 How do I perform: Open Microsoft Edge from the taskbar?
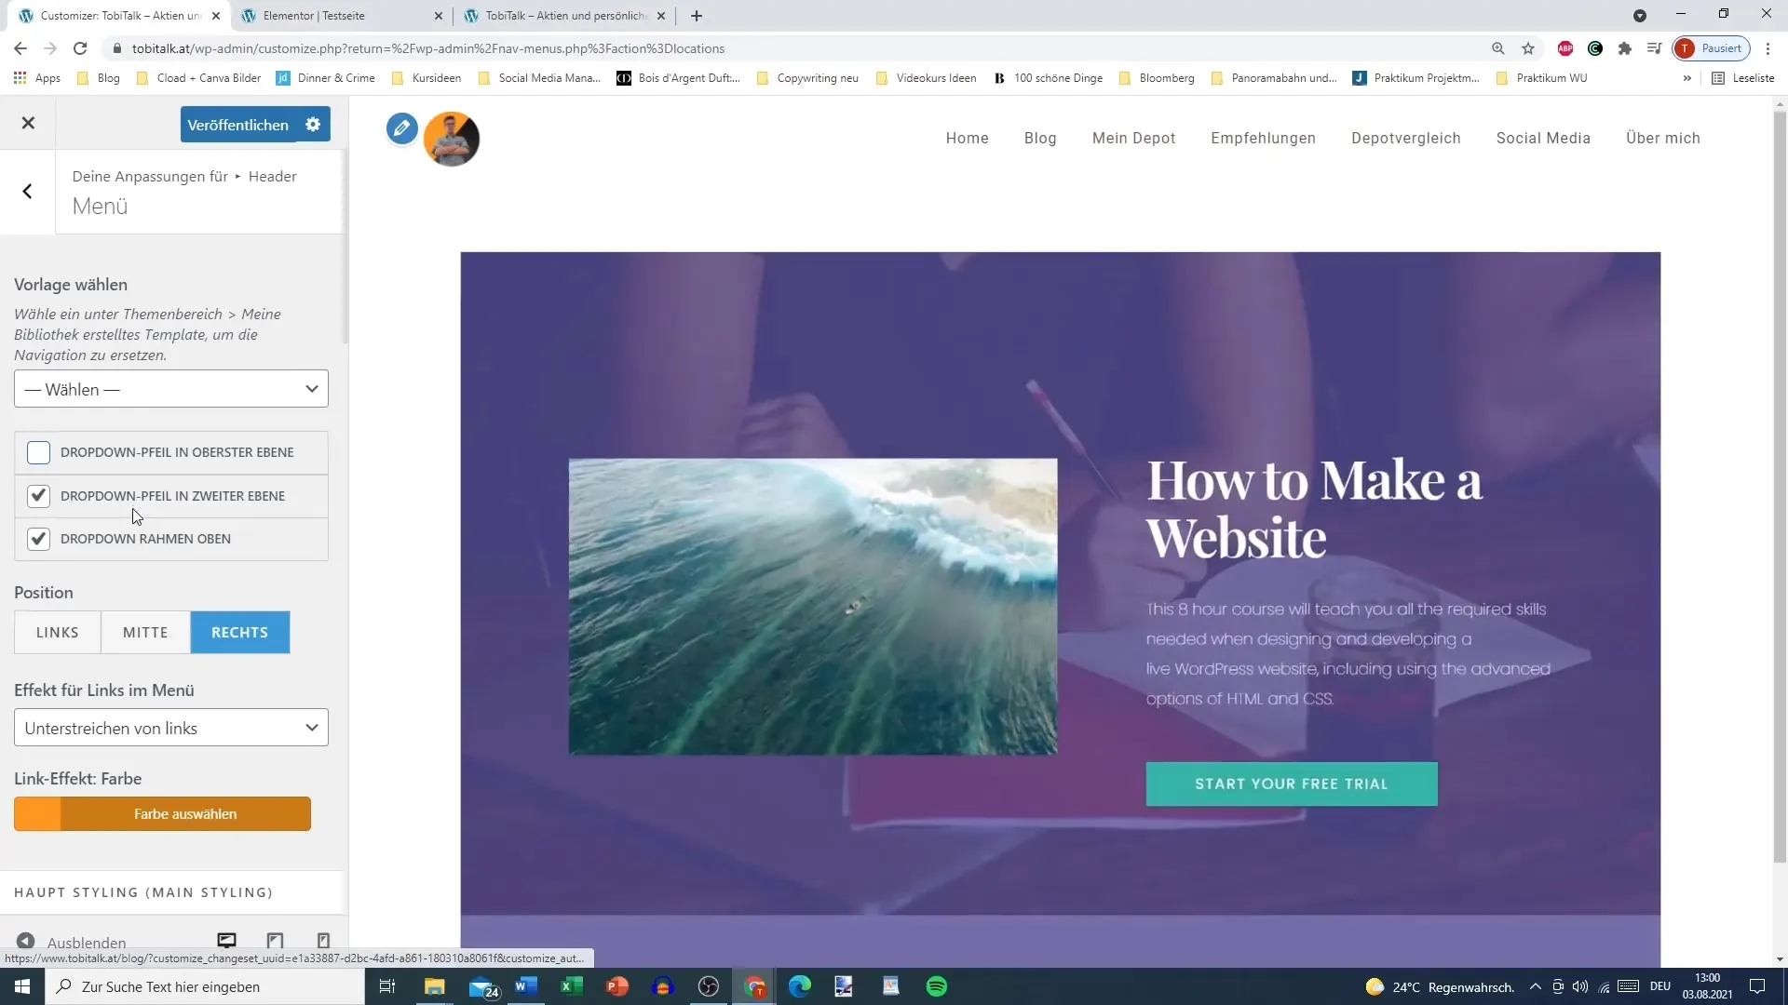[x=800, y=986]
